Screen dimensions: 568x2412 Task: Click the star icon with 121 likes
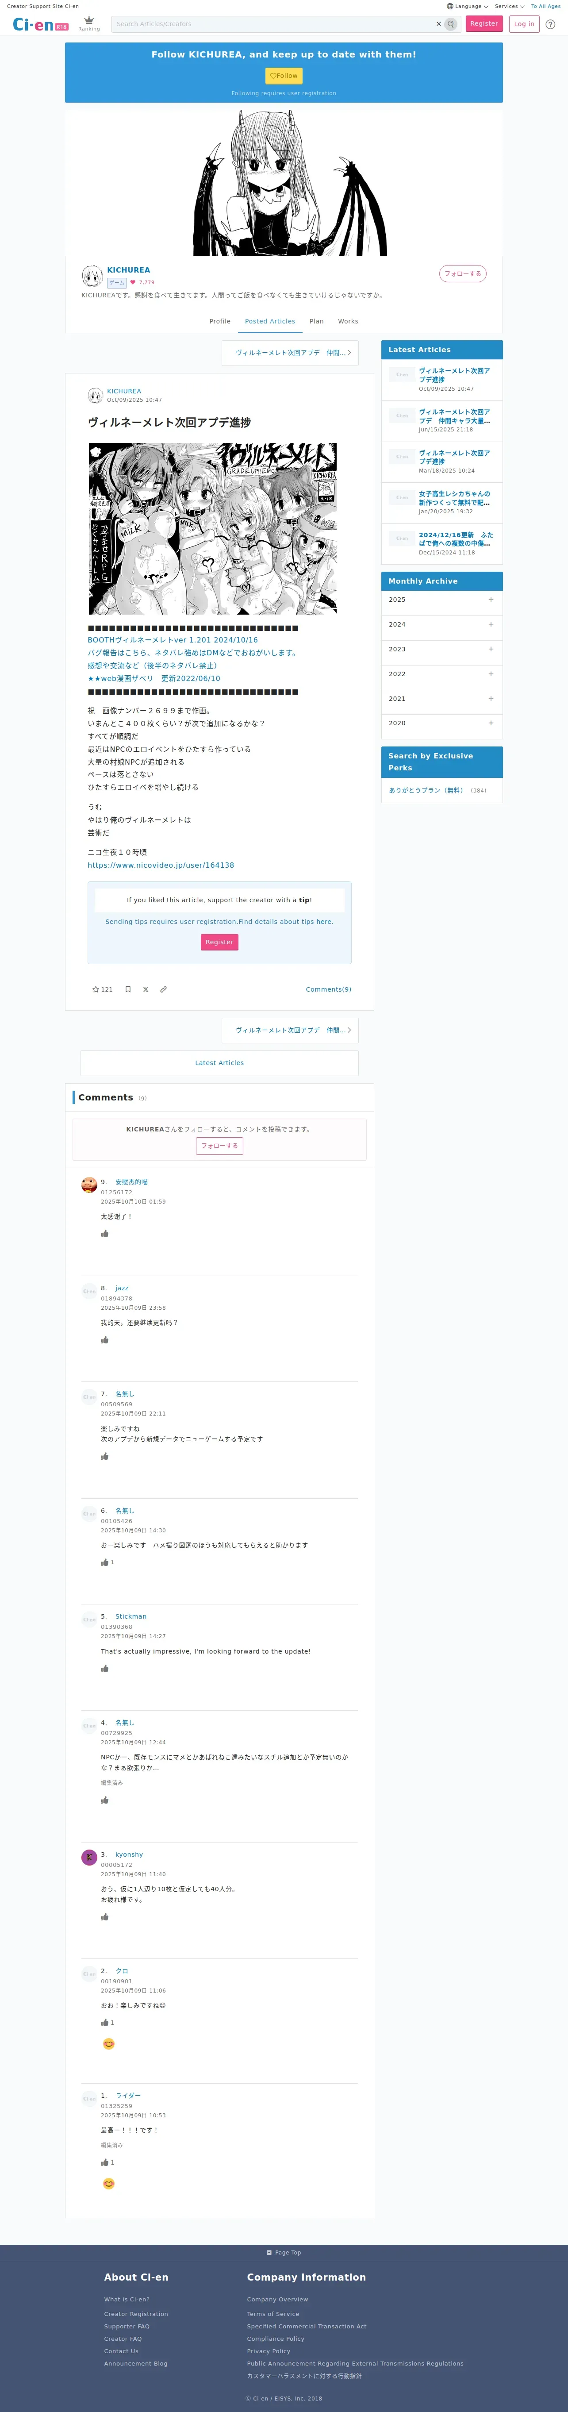[x=102, y=989]
